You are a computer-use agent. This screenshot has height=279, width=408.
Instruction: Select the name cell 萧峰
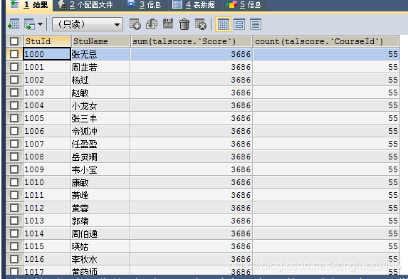click(100, 195)
